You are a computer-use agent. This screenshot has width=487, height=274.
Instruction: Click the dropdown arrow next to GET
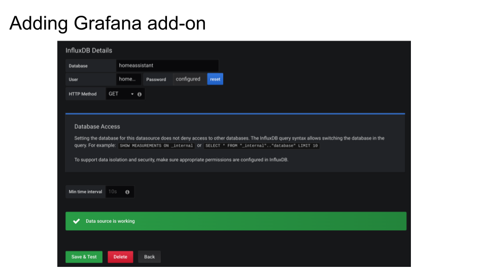pyautogui.click(x=132, y=94)
